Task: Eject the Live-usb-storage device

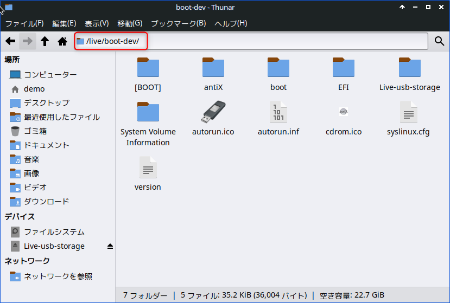Action: [x=110, y=246]
